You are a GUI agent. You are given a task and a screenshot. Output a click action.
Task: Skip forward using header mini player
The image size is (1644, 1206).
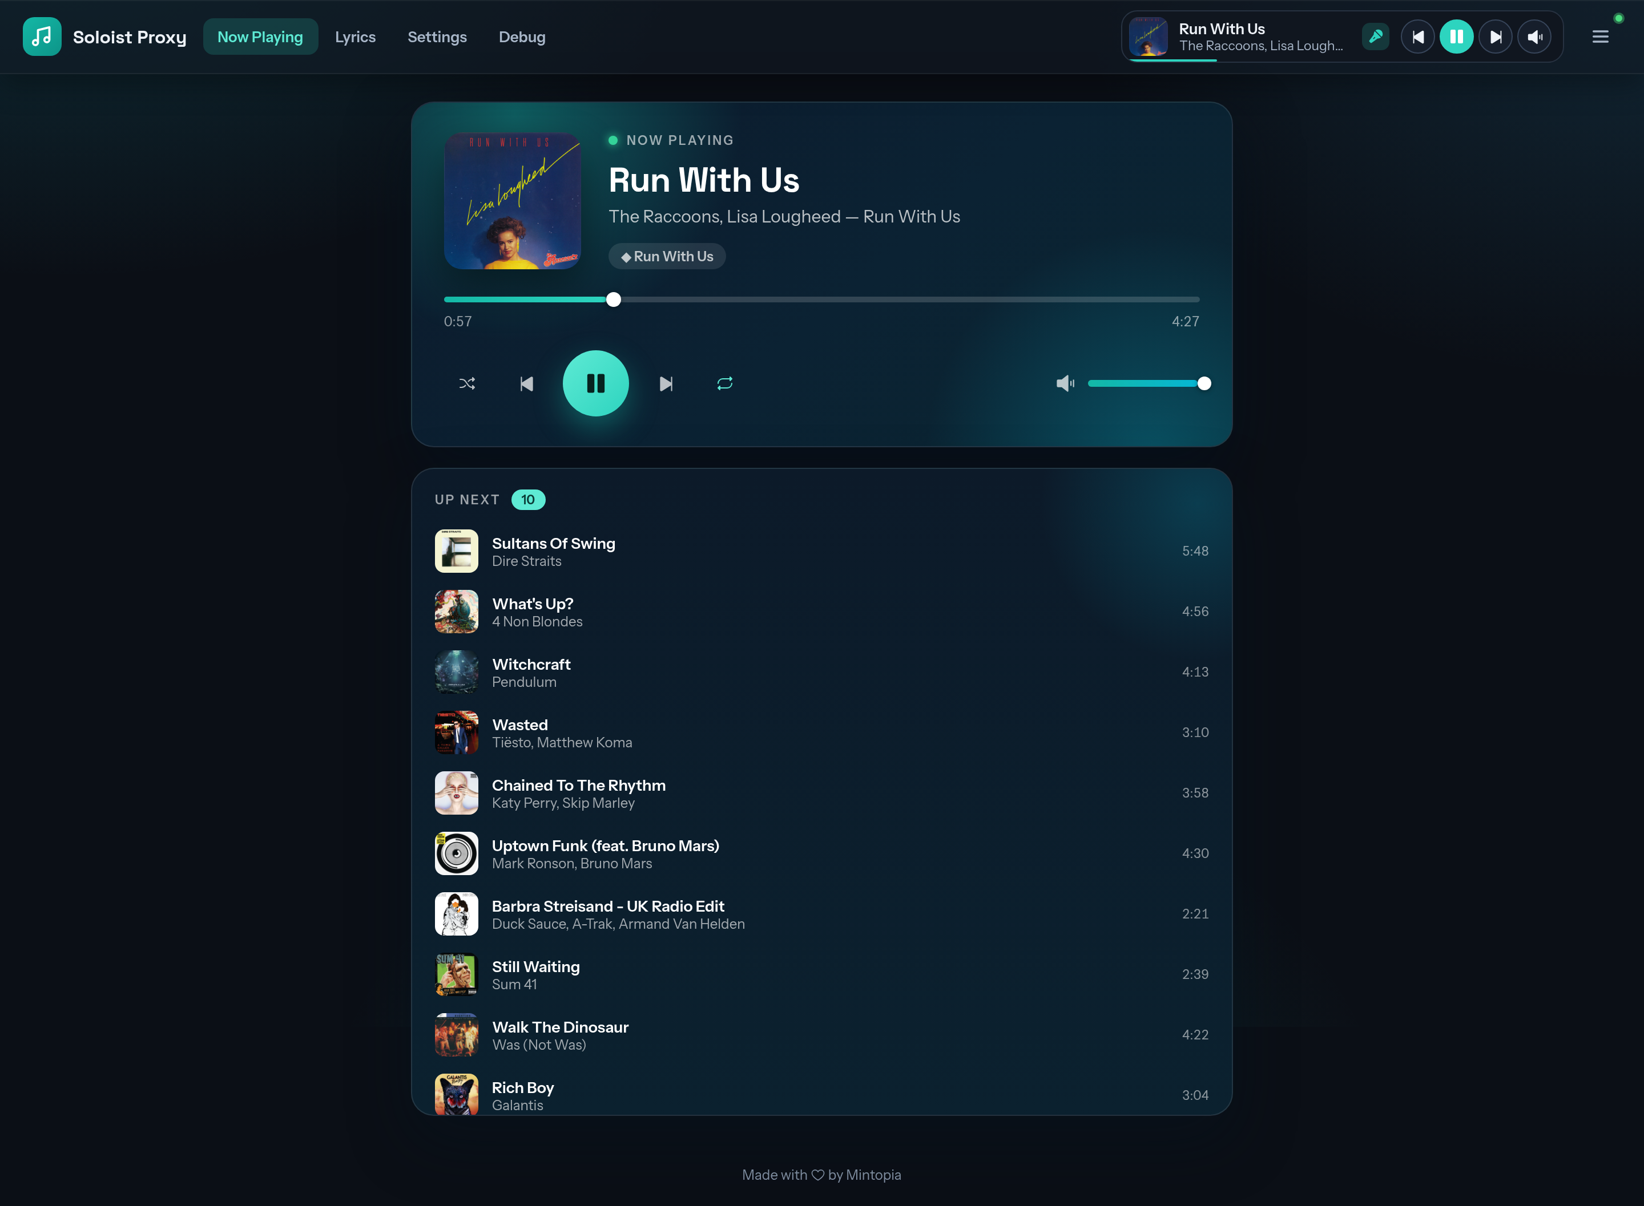tap(1495, 37)
